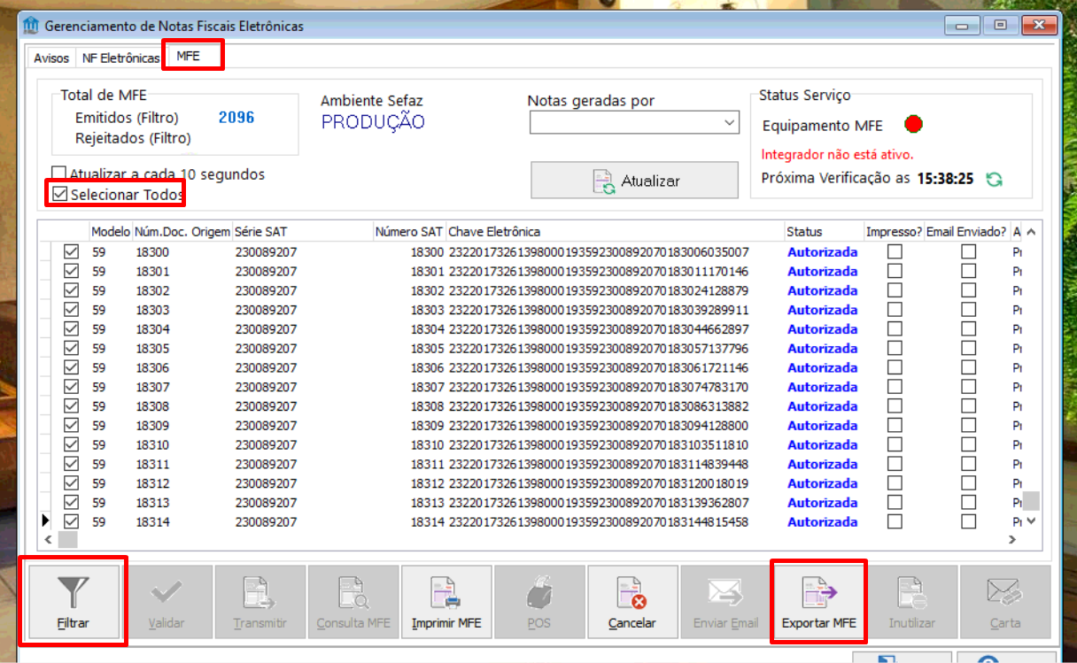
Task: Check Impresso? box for row 18310
Action: 895,445
